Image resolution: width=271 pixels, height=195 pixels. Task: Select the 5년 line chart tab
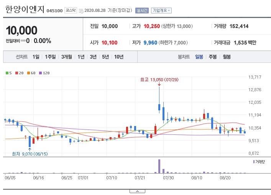105,57
